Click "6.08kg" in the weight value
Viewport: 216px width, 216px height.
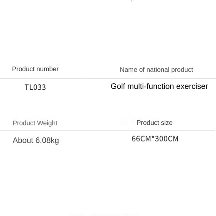pos(47,141)
